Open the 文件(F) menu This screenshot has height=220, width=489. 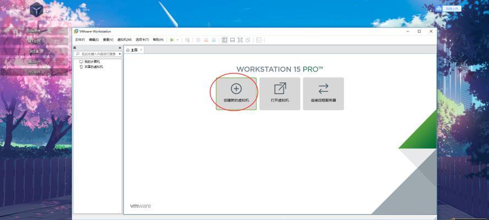pyautogui.click(x=80, y=40)
